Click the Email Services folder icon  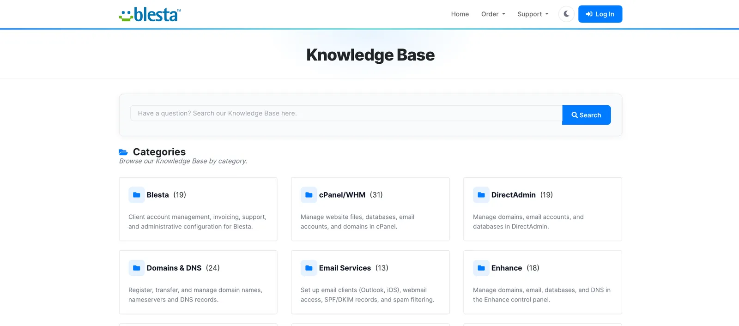pyautogui.click(x=309, y=268)
